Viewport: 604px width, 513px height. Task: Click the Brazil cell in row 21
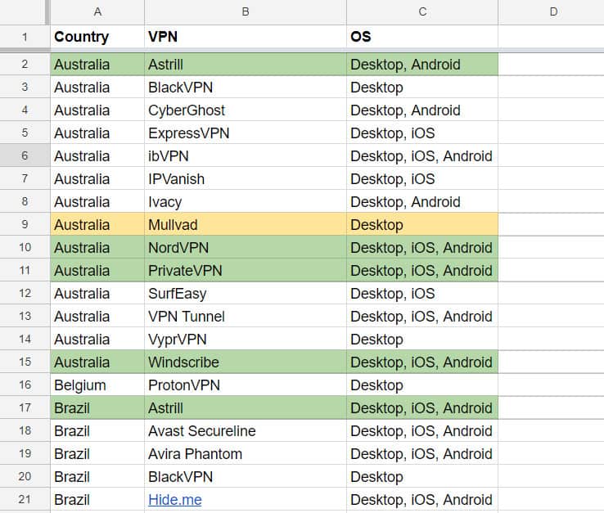tap(97, 499)
